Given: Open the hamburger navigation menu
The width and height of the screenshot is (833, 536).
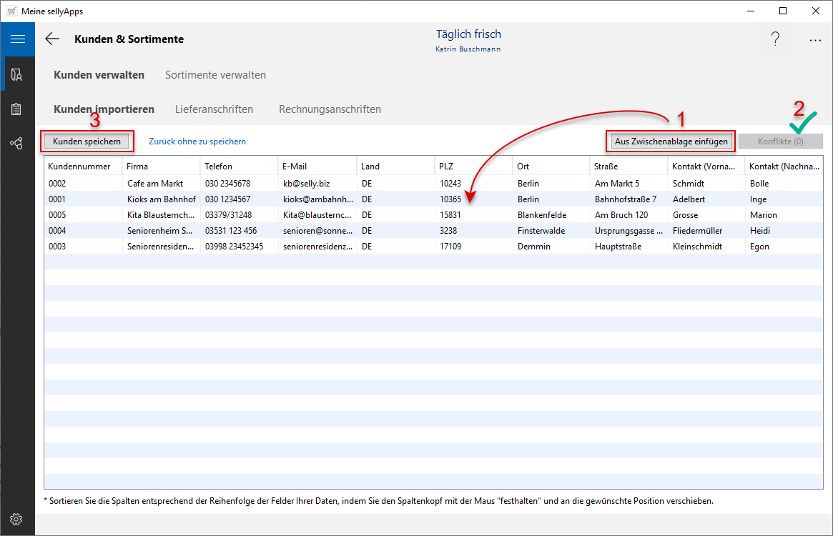Looking at the screenshot, I should 17,39.
